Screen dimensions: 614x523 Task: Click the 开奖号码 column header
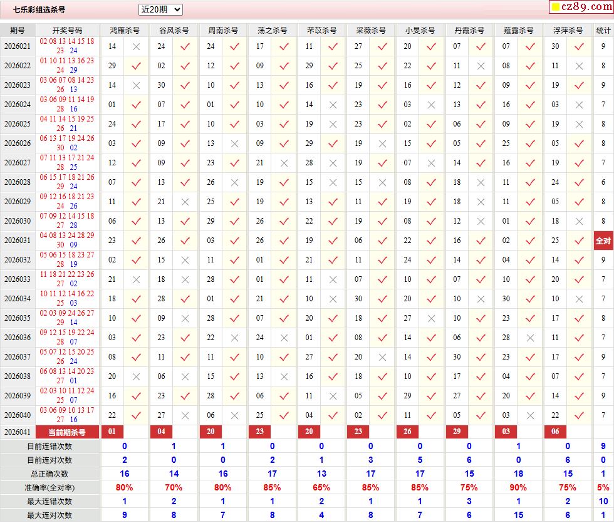pyautogui.click(x=67, y=30)
